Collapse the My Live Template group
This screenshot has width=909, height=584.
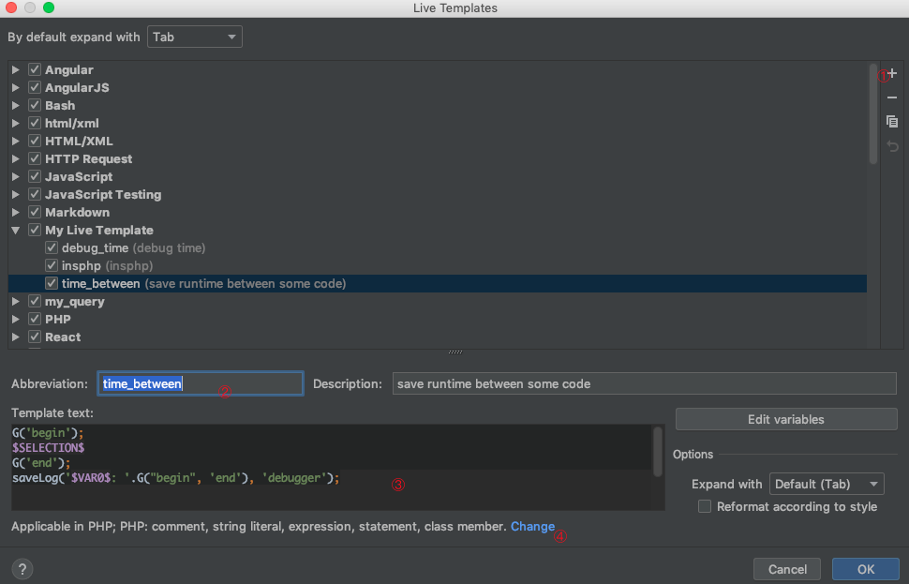(x=16, y=231)
